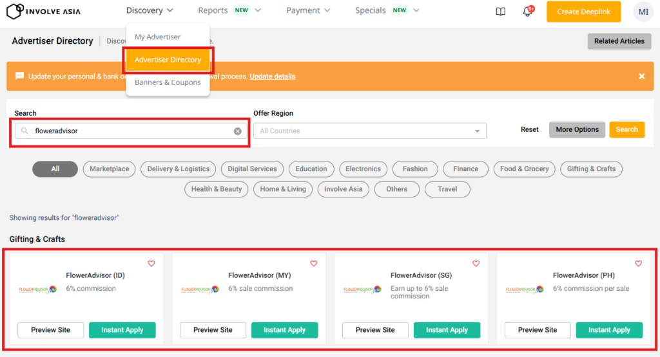Image resolution: width=660 pixels, height=357 pixels.
Task: Open the knowledge base book icon
Action: [500, 12]
